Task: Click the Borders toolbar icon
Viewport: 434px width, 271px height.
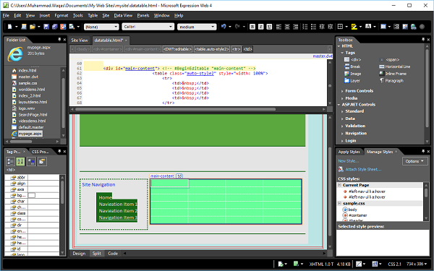Action: 340,27
